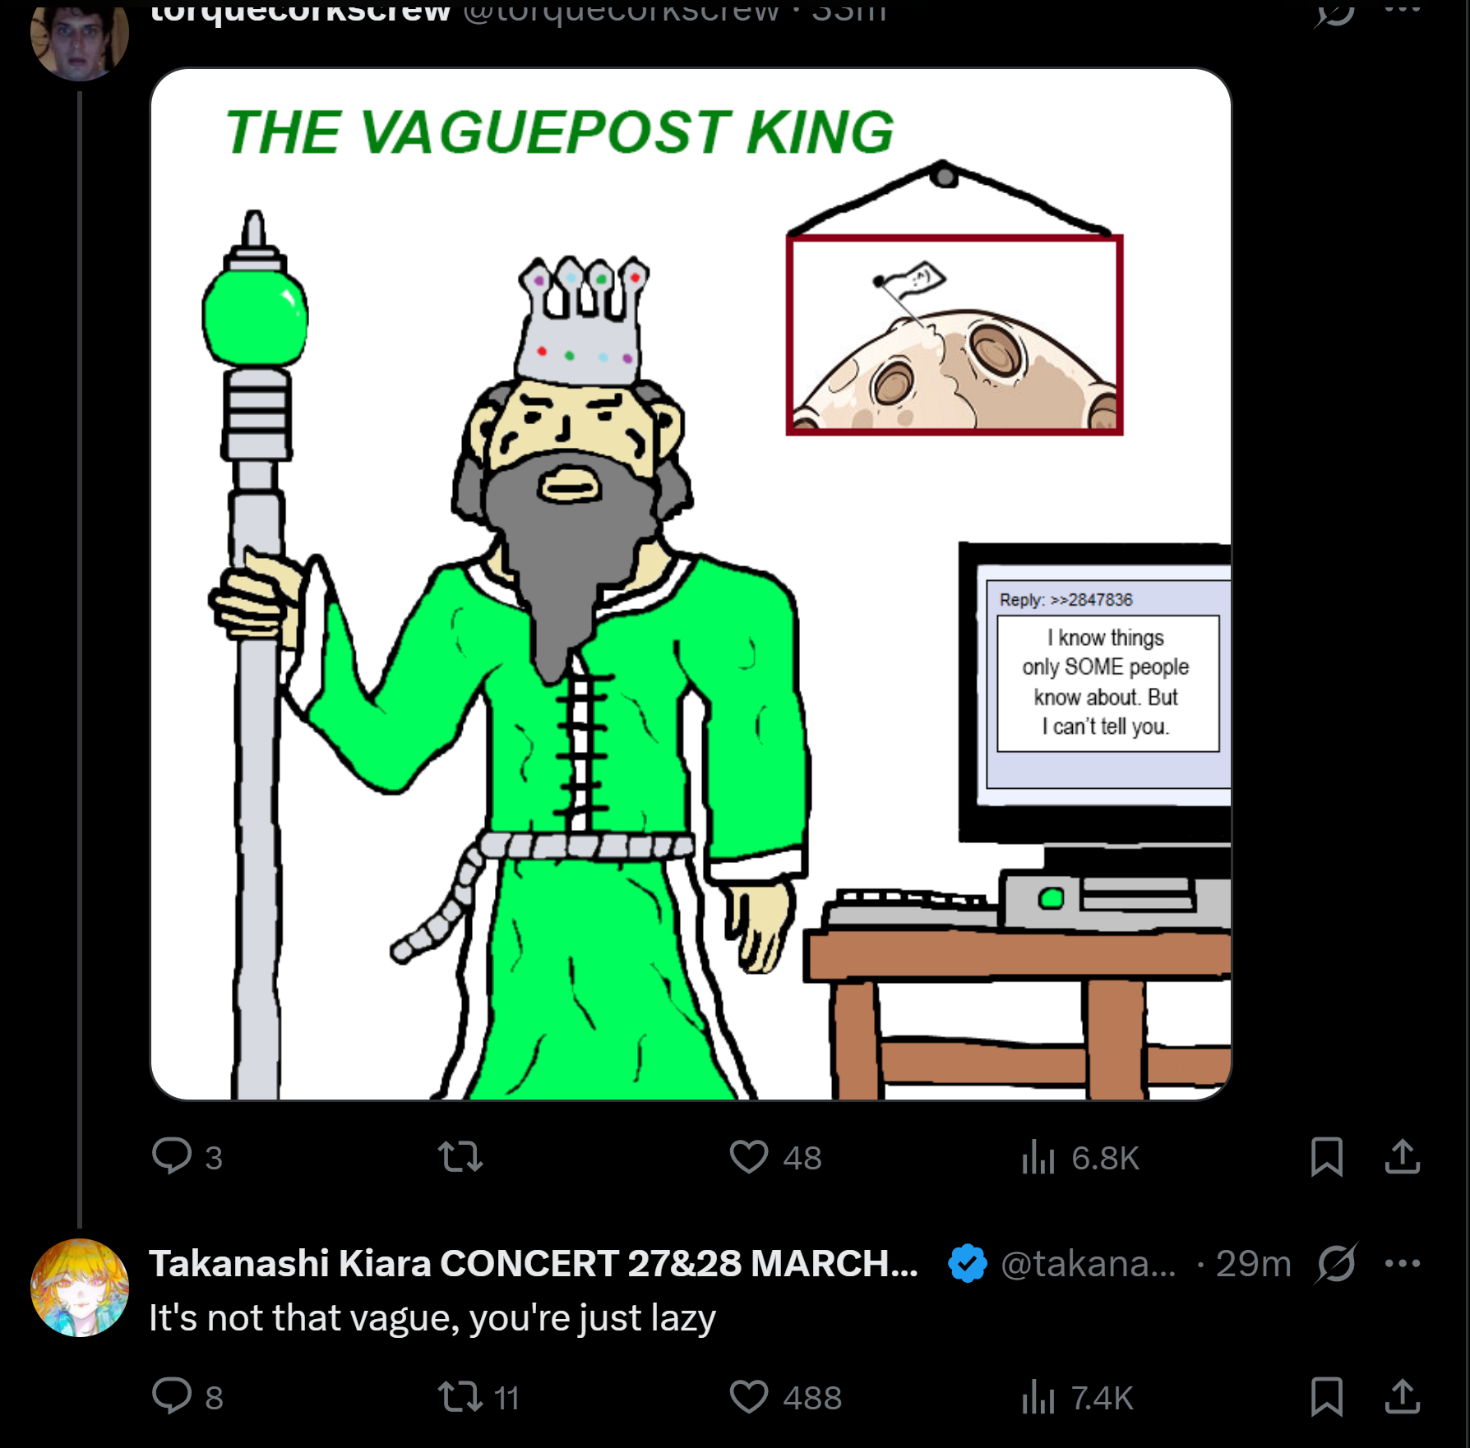
Task: Reply to the Vaguepost King tweet
Action: [x=187, y=1157]
